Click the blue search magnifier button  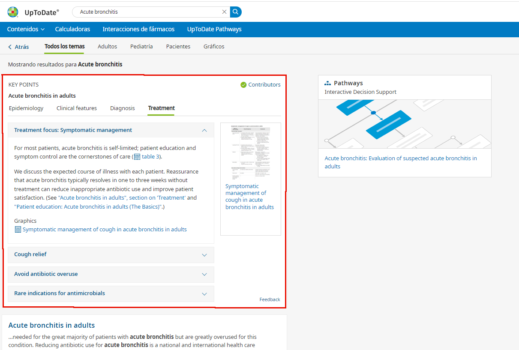tap(236, 12)
